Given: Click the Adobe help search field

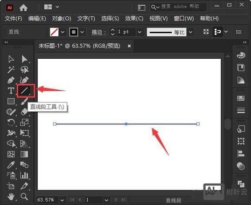Looking at the screenshot, I should (178, 7).
